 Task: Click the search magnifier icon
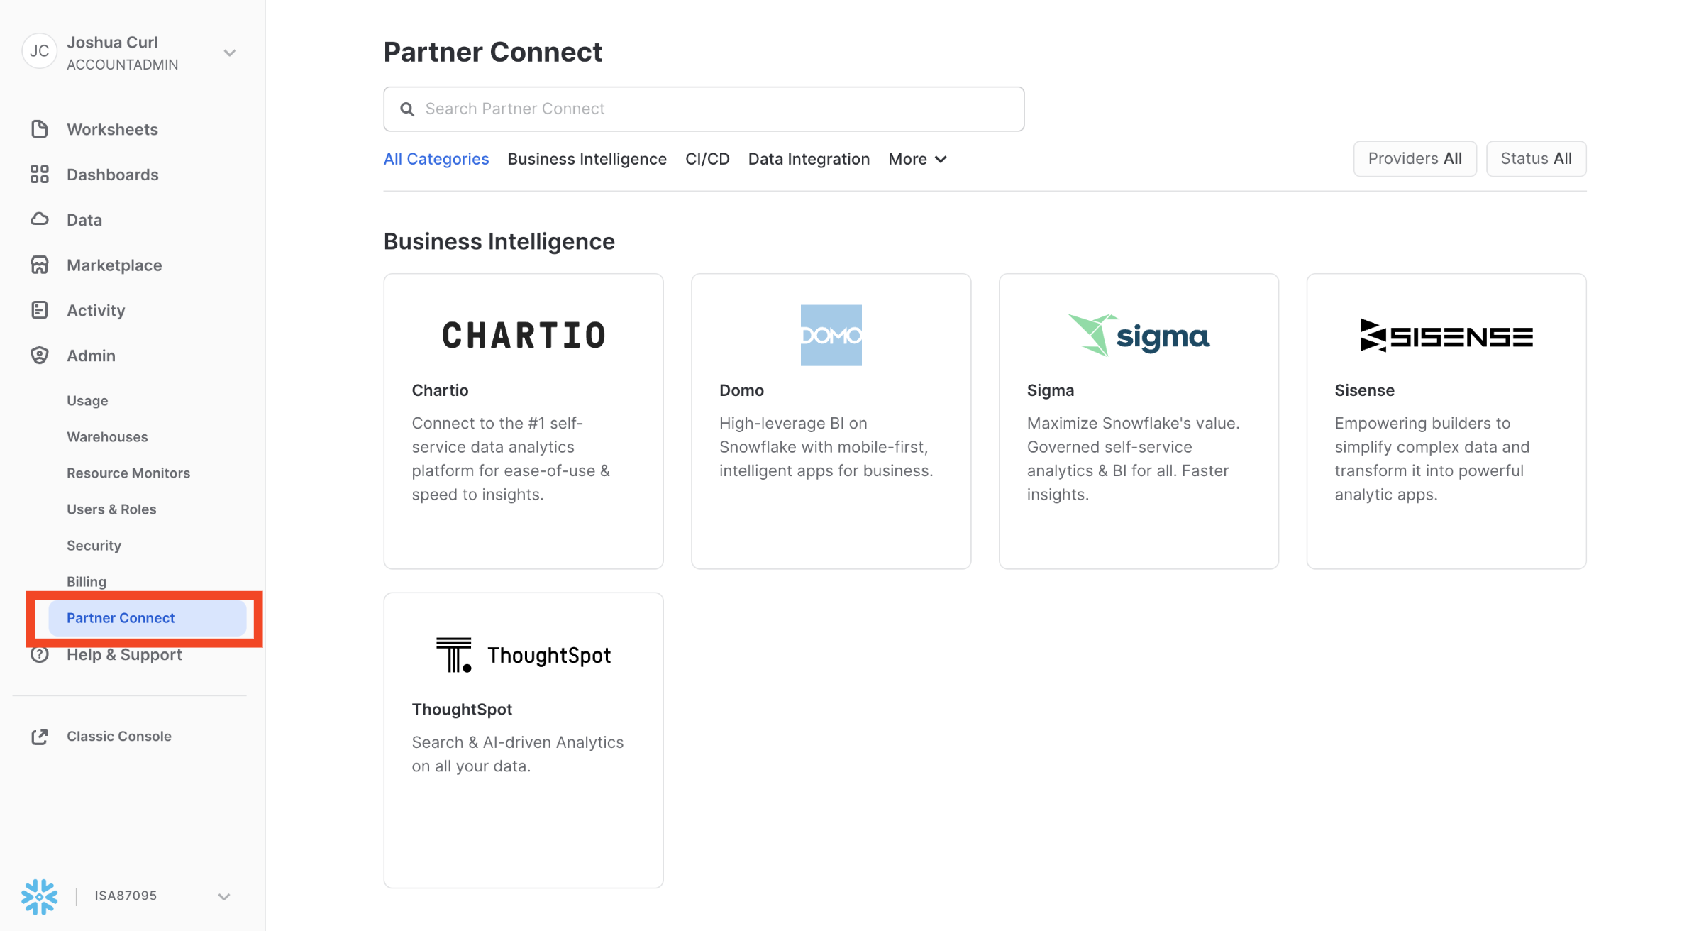[406, 109]
